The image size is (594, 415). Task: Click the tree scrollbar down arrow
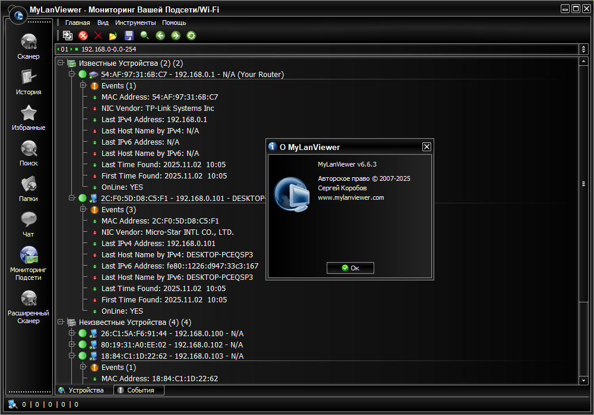point(583,381)
